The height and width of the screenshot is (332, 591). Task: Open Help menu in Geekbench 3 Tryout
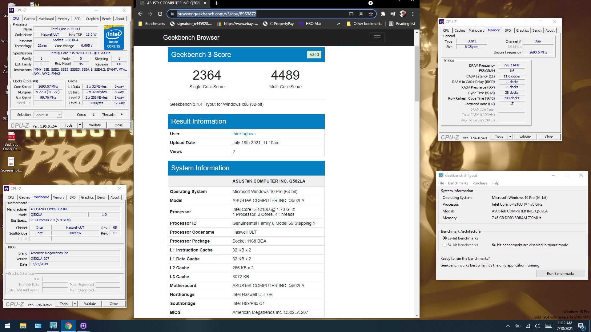coord(495,183)
